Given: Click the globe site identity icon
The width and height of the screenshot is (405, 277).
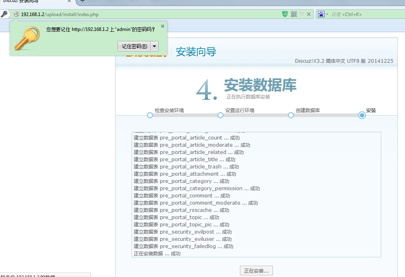Looking at the screenshot, I should pyautogui.click(x=17, y=14).
